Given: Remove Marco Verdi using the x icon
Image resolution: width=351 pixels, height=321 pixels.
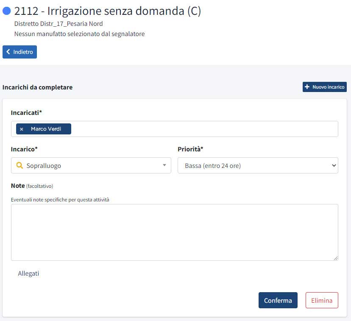Looking at the screenshot, I should click(x=22, y=128).
